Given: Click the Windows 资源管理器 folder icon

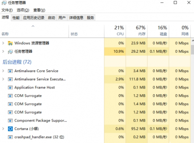Looking at the screenshot, I should (10, 43).
